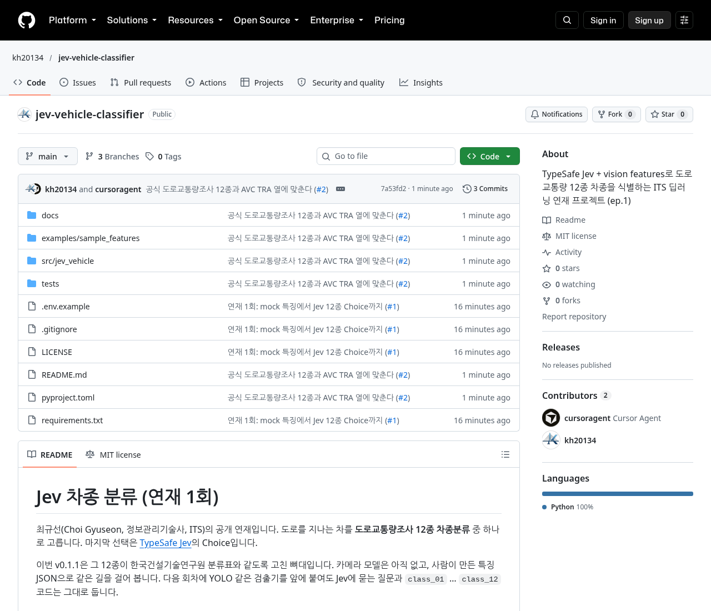Open the docs folder icon

[x=32, y=215]
